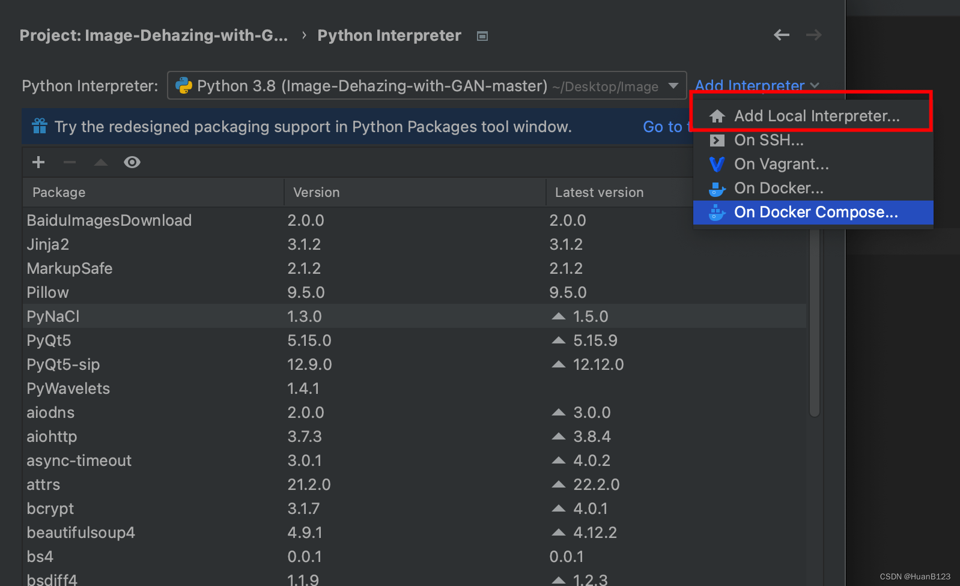The width and height of the screenshot is (960, 586).
Task: Select the MarkupSafe package row
Action: tap(415, 268)
